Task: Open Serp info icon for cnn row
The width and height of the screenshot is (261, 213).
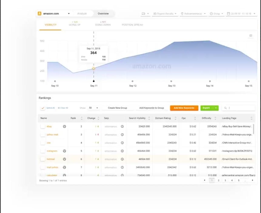Action: (122, 143)
